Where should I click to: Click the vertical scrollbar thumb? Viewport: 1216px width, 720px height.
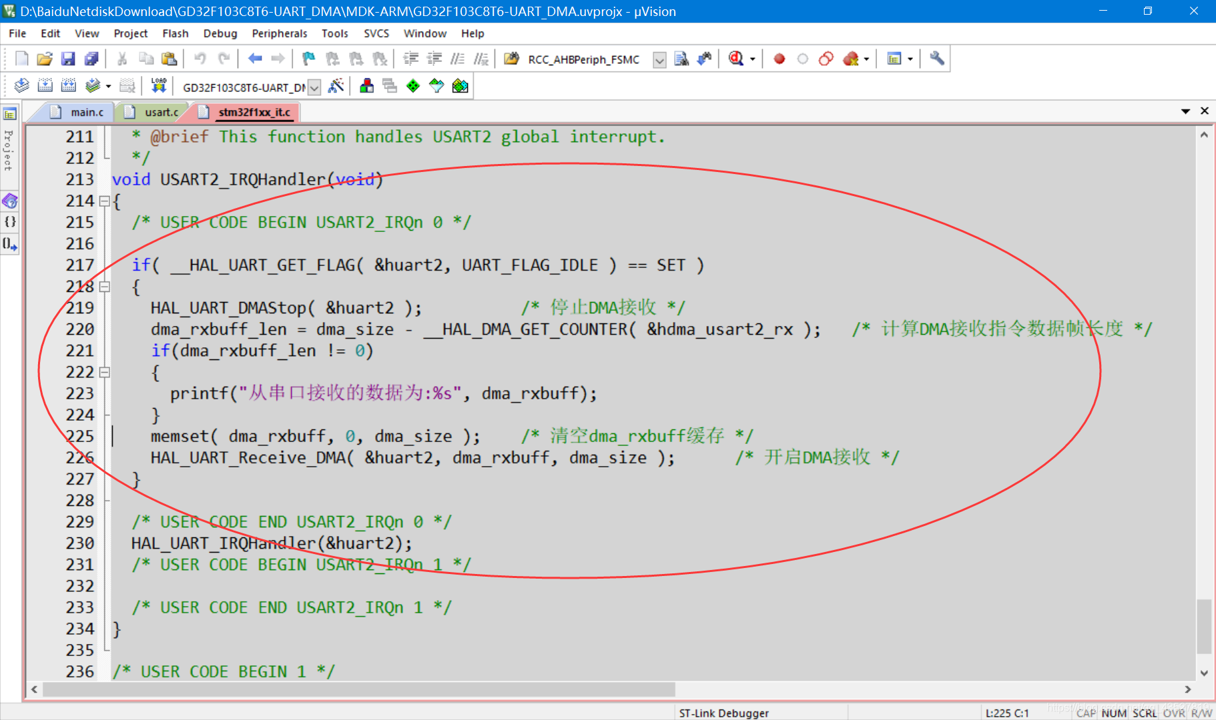point(1204,627)
